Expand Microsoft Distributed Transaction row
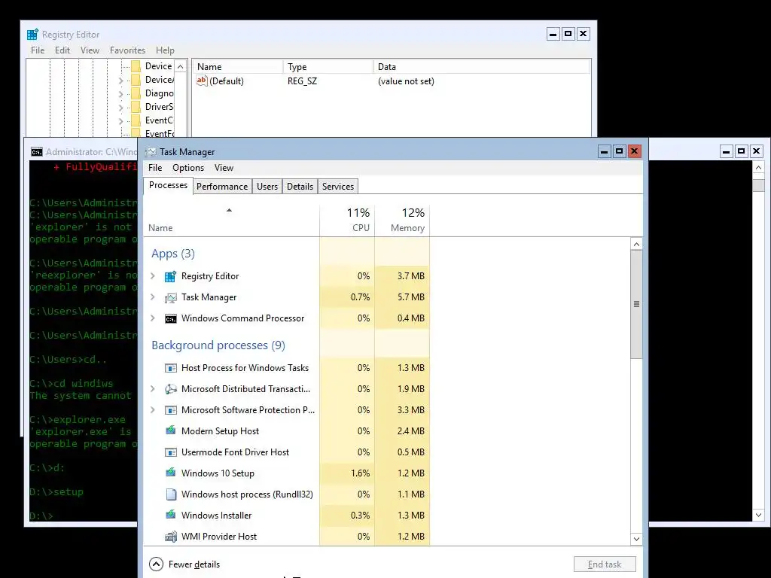The height and width of the screenshot is (578, 771). (153, 389)
